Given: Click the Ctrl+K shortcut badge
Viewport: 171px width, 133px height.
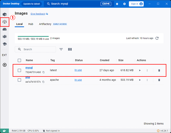Looking at the screenshot, I should (x=106, y=4).
